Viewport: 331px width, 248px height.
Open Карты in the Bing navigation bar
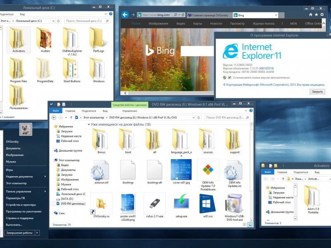[x=198, y=24]
